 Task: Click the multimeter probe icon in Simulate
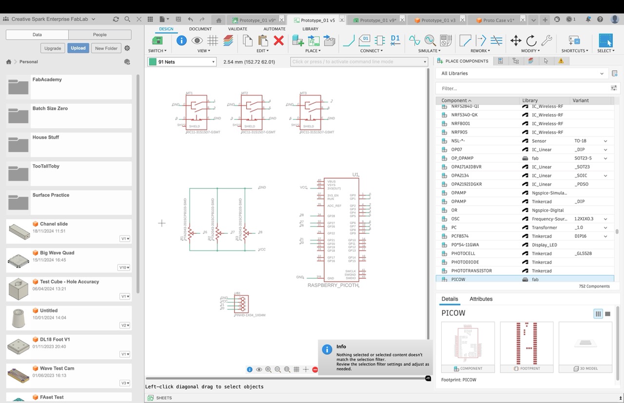click(x=446, y=41)
